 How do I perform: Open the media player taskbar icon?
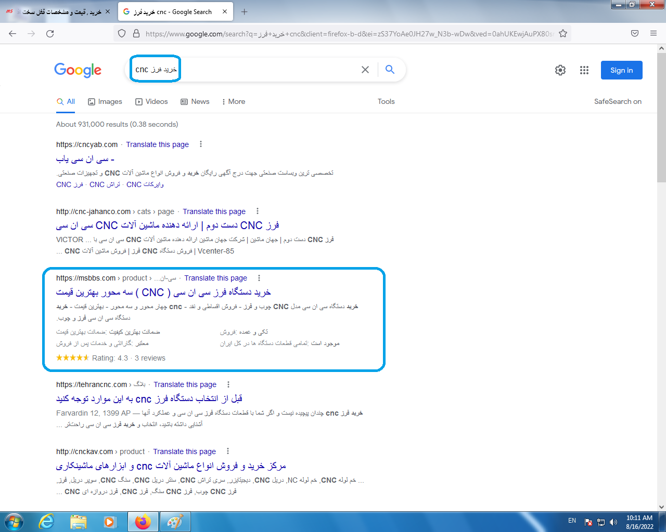pos(110,522)
